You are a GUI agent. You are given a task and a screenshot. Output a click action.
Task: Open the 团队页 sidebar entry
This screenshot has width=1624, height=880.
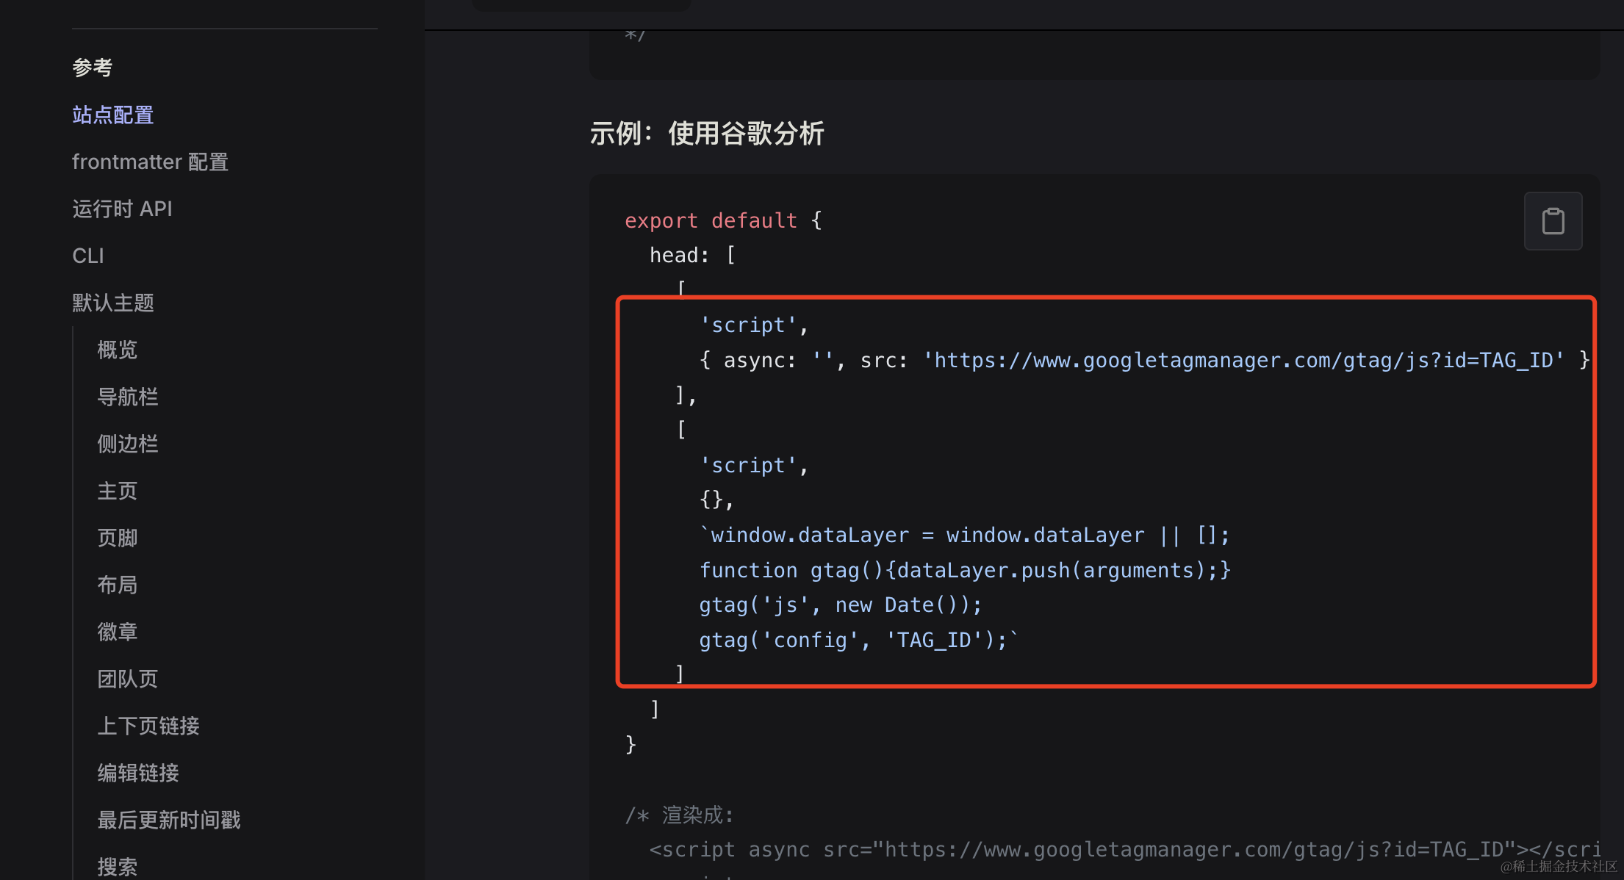coord(128,679)
